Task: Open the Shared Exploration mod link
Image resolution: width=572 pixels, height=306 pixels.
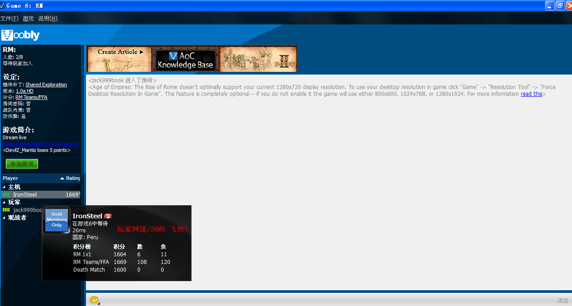Action: 46,85
